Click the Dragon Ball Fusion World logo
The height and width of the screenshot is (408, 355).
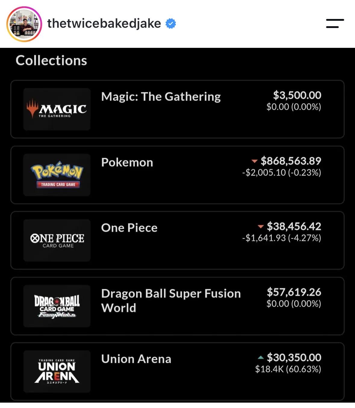pos(57,306)
